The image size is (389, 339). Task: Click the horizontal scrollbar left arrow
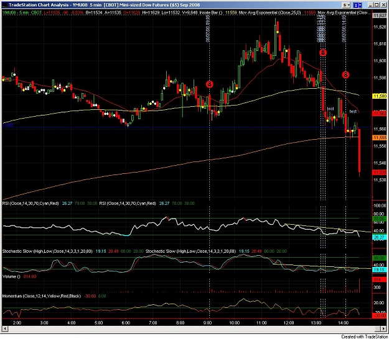point(4,328)
